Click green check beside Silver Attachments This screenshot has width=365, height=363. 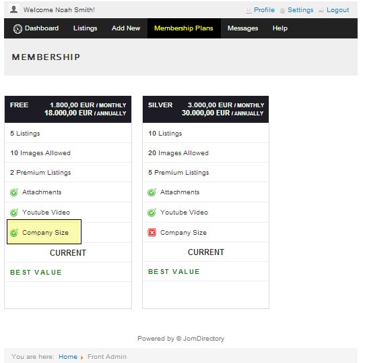click(x=152, y=192)
